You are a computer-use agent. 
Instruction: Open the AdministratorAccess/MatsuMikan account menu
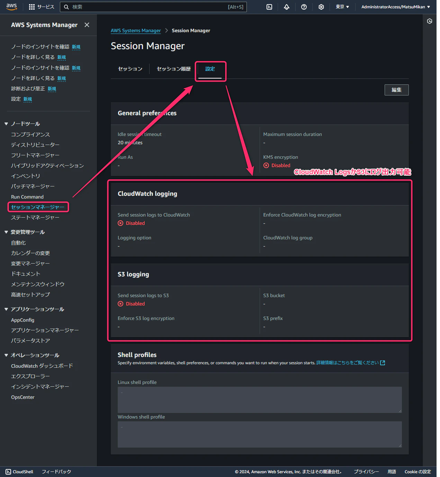point(396,7)
